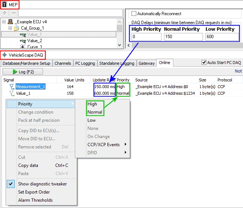The width and height of the screenshot is (243, 208).
Task: Switch to the PC Logging tab
Action: 86,63
